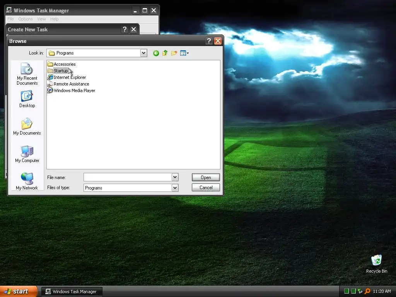Select the Accessories folder
This screenshot has height=297, width=396.
(61, 64)
